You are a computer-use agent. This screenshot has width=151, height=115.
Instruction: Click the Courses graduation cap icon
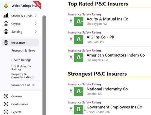click(x=6, y=96)
